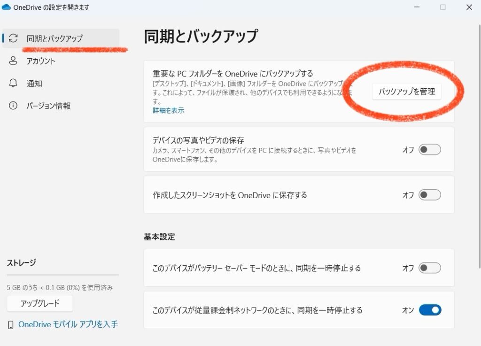
Task: Click the notification bell icon
Action: [13, 83]
